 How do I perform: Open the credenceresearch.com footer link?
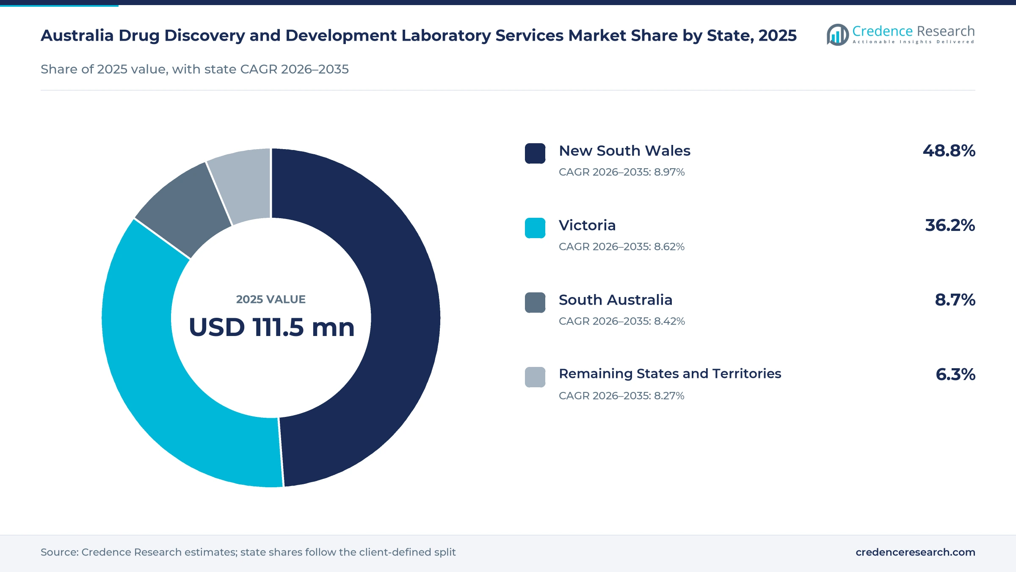pyautogui.click(x=915, y=552)
